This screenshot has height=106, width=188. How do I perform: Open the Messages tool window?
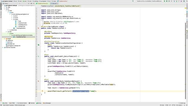click(47, 103)
